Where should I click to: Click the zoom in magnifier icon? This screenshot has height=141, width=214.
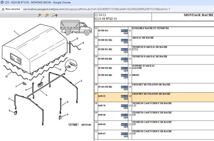pyautogui.click(x=39, y=15)
